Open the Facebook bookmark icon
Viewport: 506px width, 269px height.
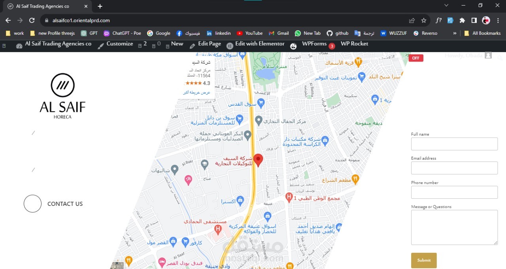[x=179, y=33]
